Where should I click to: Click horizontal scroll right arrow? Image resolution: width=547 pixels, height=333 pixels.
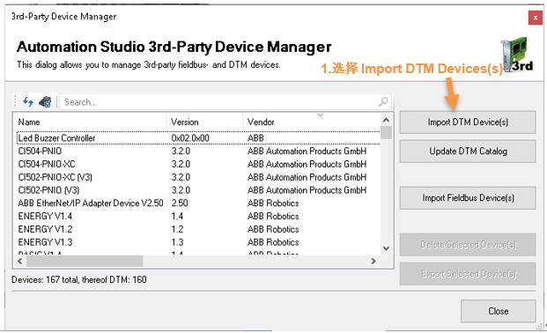[373, 261]
